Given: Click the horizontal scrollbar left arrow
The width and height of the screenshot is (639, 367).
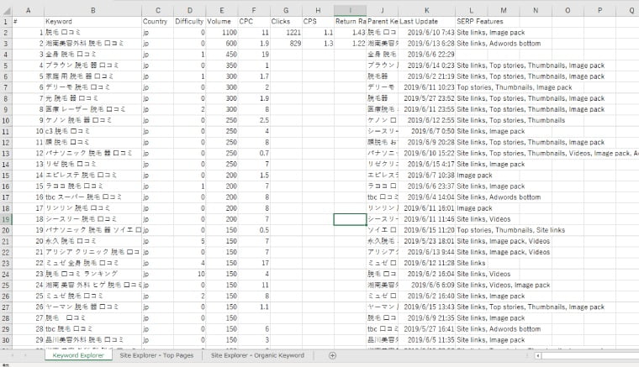Looking at the screenshot, I should click(x=538, y=356).
